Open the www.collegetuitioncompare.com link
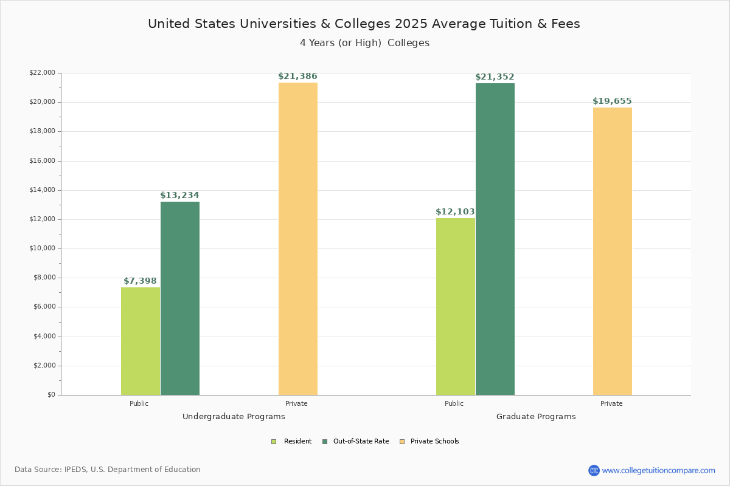730x486 pixels. click(659, 470)
